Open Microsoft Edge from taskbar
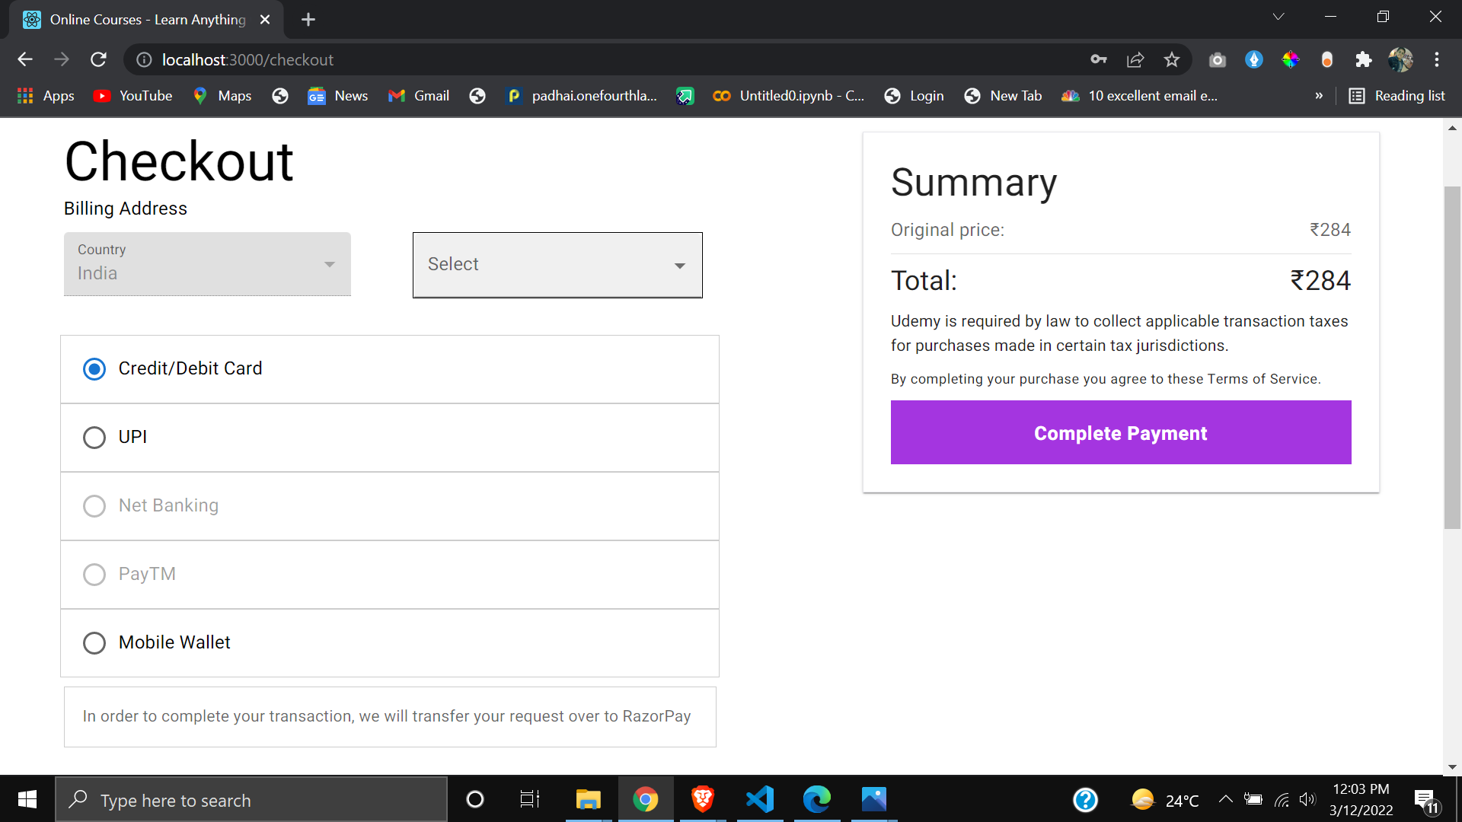Image resolution: width=1462 pixels, height=822 pixels. [816, 799]
